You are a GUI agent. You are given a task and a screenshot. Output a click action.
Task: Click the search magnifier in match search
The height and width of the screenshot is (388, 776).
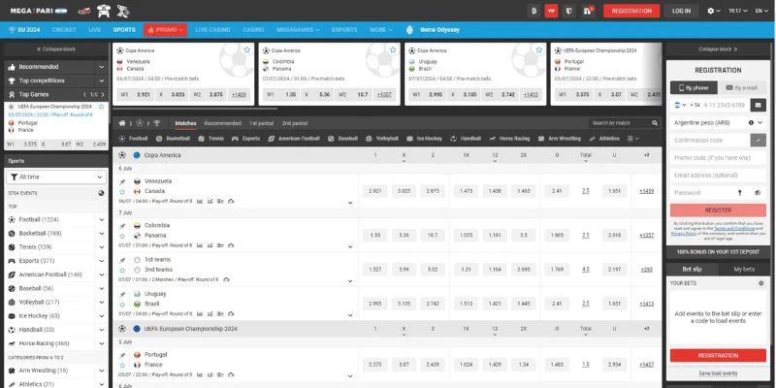655,123
